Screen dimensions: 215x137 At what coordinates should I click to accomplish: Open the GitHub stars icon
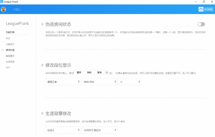click(201, 9)
